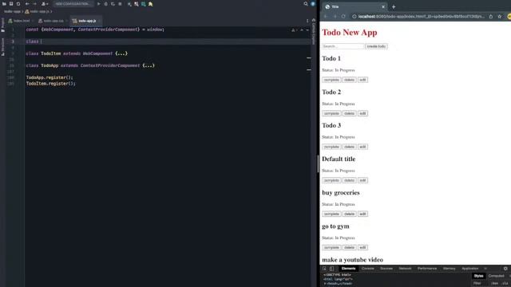Image resolution: width=511 pixels, height=287 pixels.
Task: Click the warnings indicator at editor top right
Action: pos(294,30)
